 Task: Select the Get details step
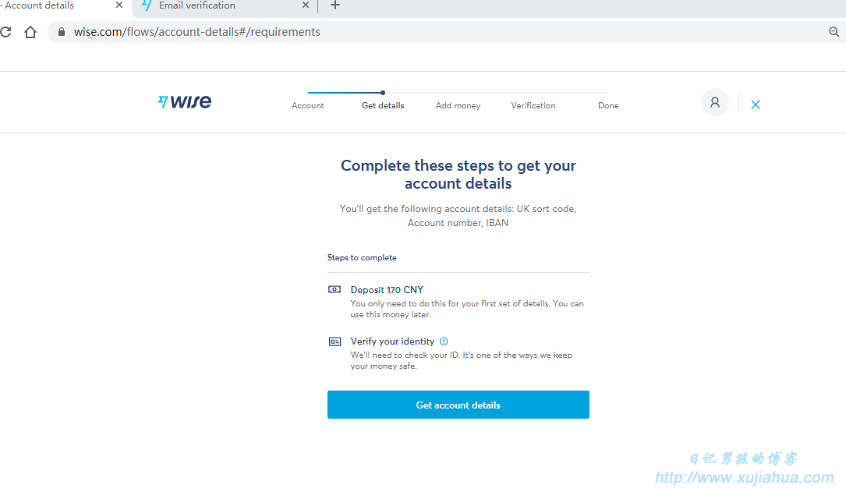click(x=383, y=106)
